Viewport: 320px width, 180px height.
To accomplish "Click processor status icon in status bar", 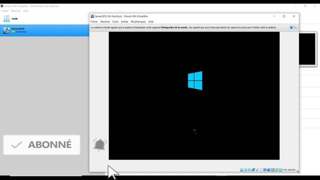I will [272, 170].
